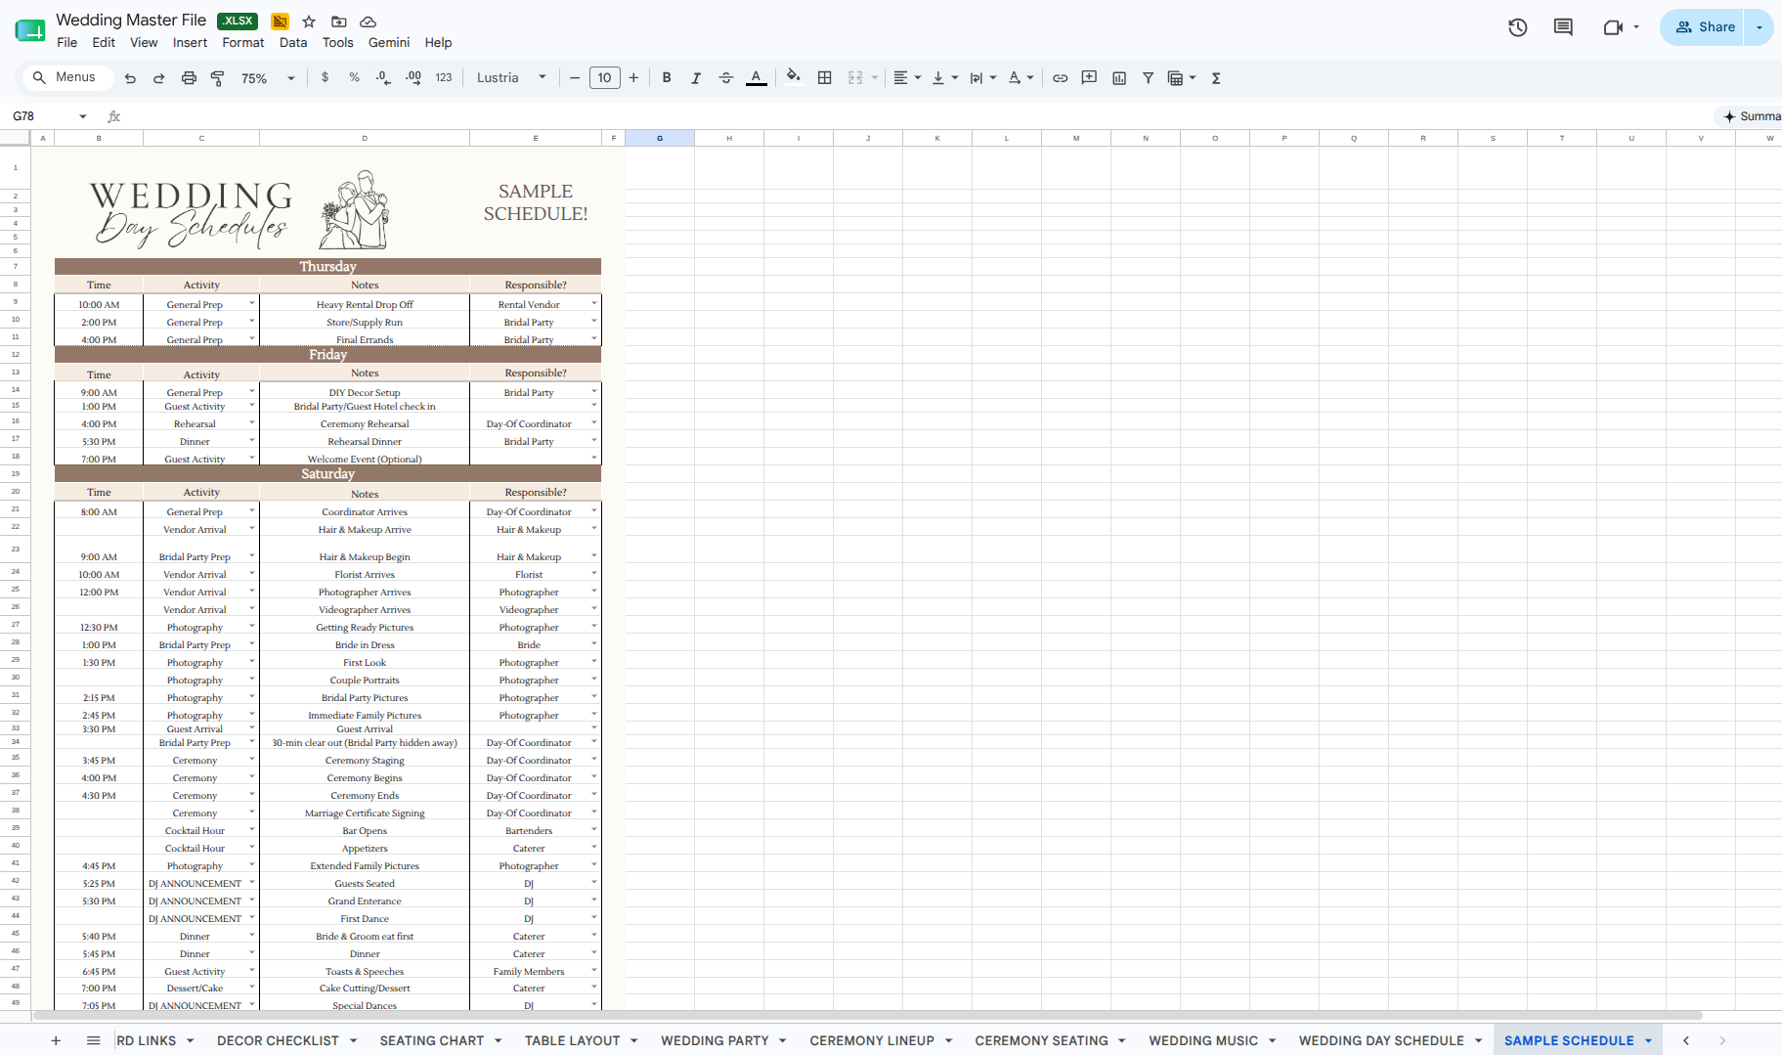
Task: Open the File menu
Action: tap(67, 43)
